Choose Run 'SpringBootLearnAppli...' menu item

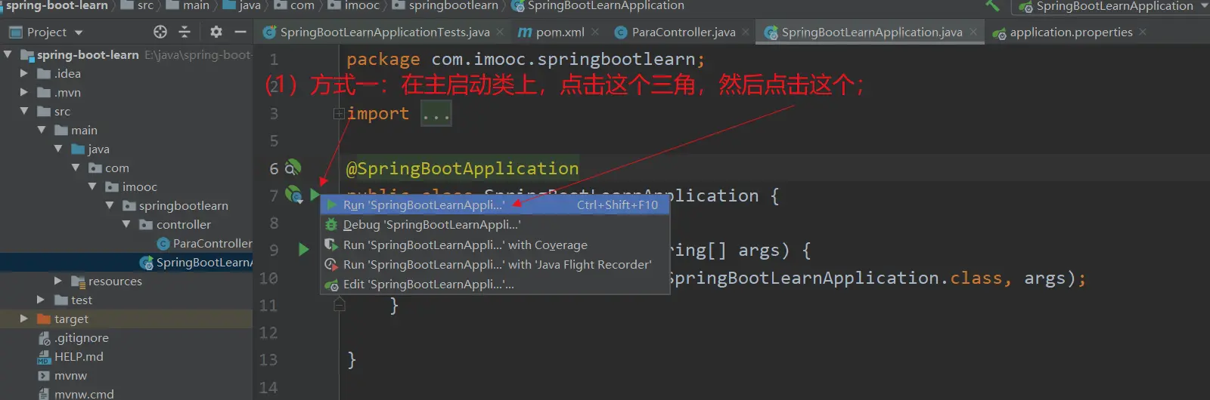coord(495,205)
